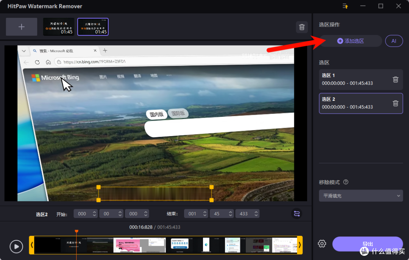
Task: Click the 导出 export button
Action: [367, 244]
